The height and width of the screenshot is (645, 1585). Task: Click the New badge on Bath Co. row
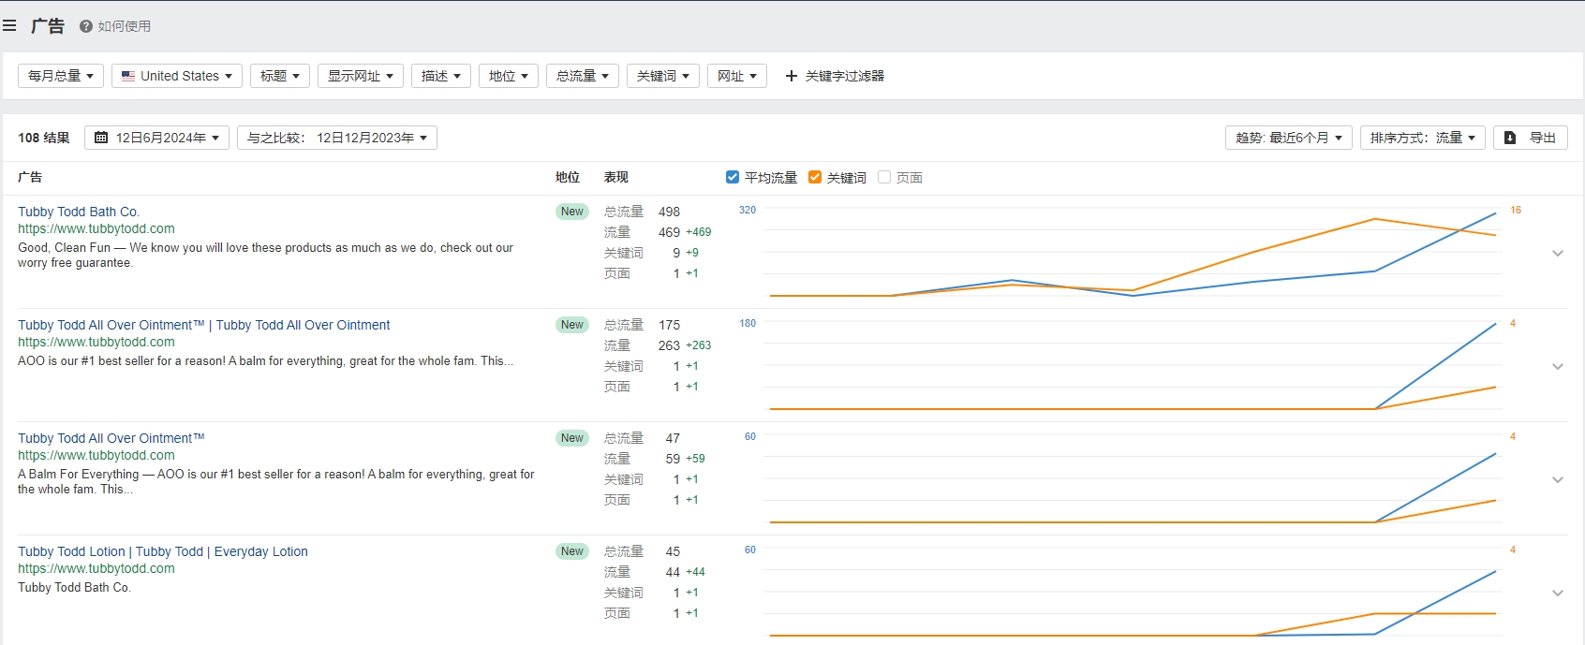pos(572,212)
